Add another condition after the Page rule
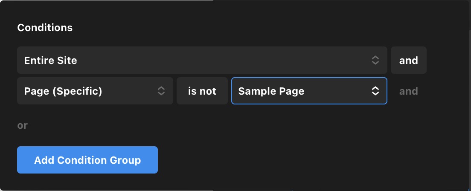Viewport: 471px width, 191px height. coord(408,91)
